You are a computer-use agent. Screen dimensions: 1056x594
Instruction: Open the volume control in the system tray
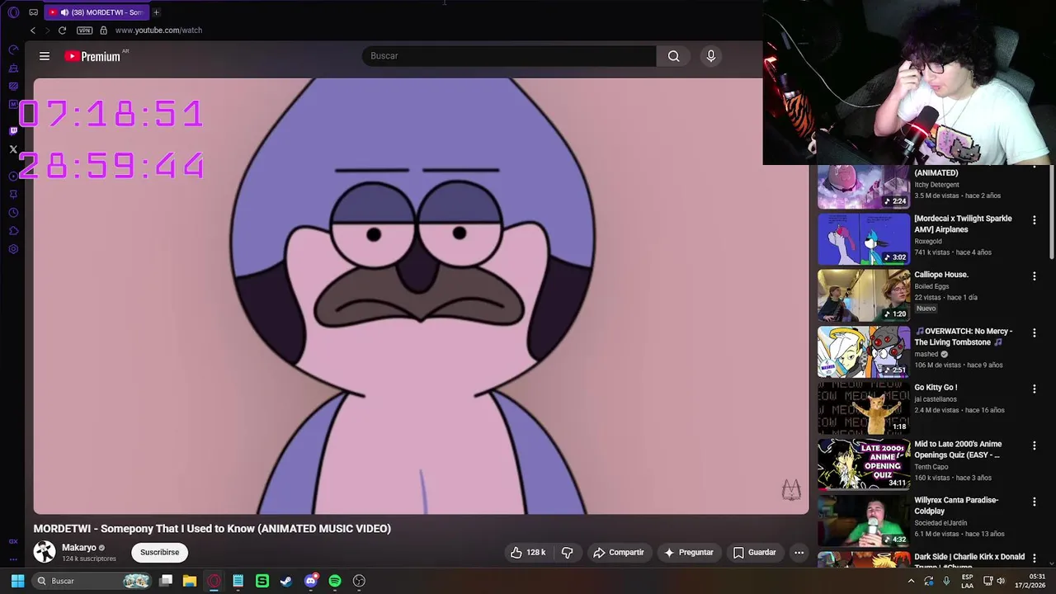1002,581
